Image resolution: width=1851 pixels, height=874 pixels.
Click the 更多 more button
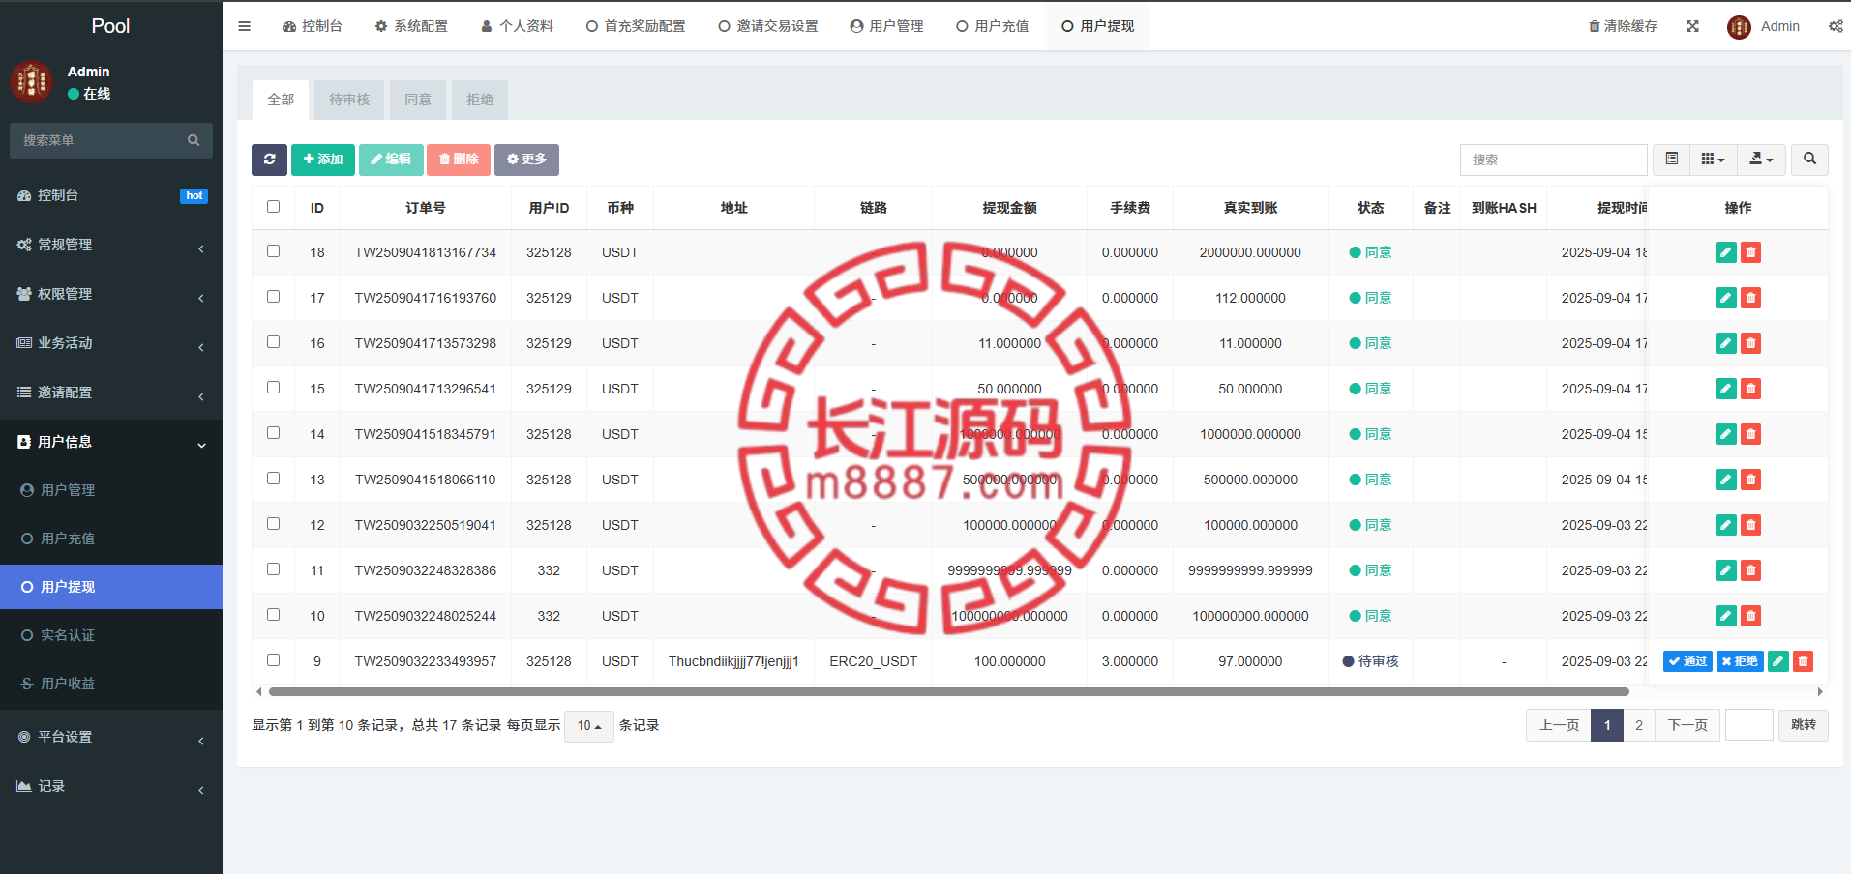[x=526, y=160]
